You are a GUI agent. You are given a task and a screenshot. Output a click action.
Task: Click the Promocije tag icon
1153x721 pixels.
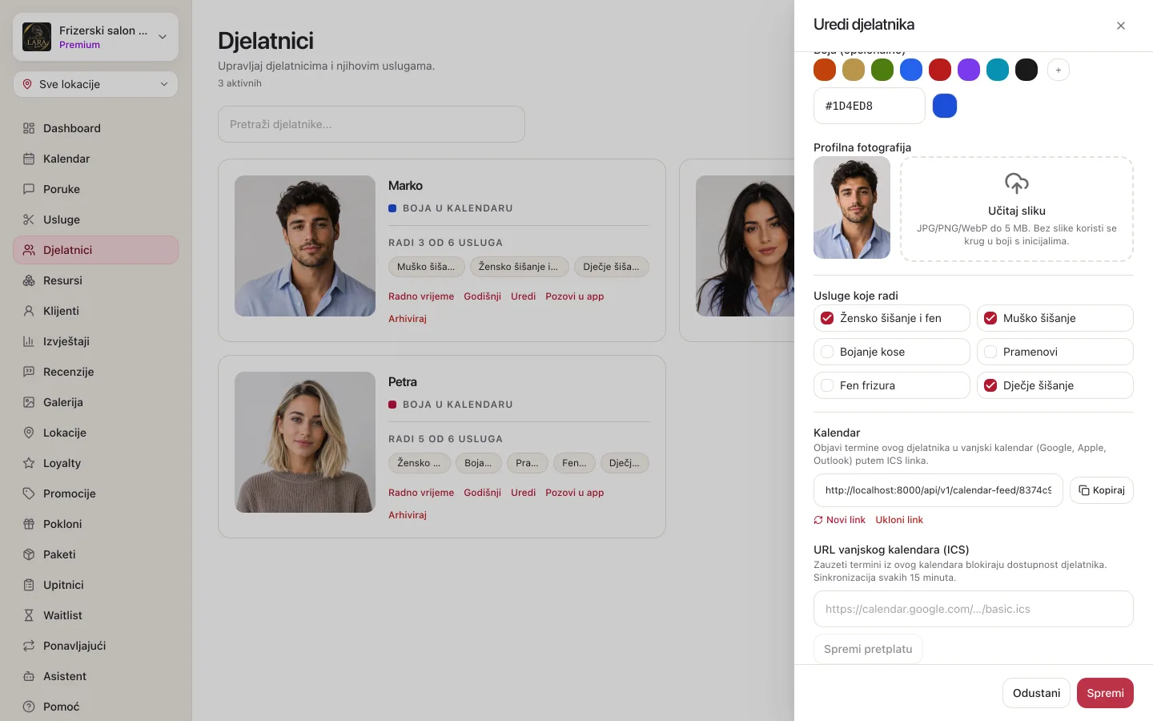pyautogui.click(x=29, y=493)
